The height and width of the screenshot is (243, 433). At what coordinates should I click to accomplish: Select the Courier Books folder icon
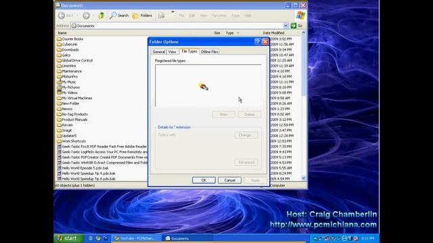[59, 39]
